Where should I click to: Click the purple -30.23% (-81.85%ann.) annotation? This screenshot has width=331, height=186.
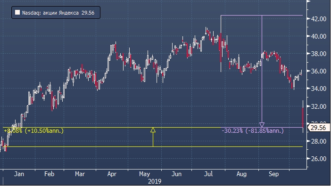pyautogui.click(x=253, y=131)
